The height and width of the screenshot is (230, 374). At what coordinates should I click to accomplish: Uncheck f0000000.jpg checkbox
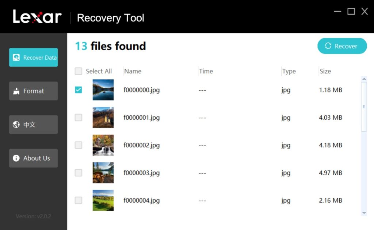point(78,90)
